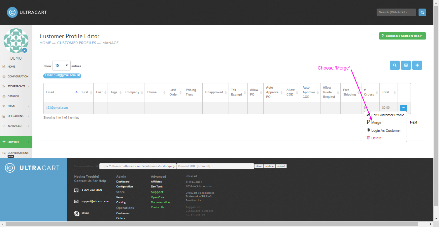Expand Storefronts in the sidebar
This screenshot has height=227, width=439.
click(x=16, y=86)
